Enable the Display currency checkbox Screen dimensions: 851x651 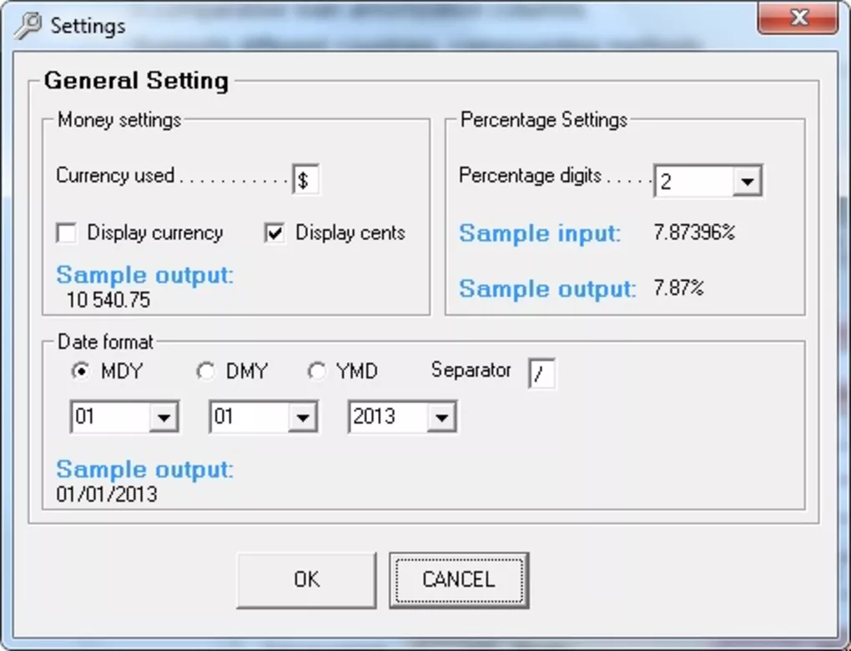[66, 233]
